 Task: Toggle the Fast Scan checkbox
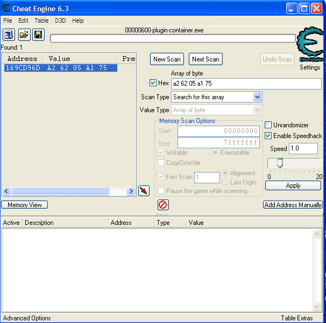pyautogui.click(x=161, y=176)
